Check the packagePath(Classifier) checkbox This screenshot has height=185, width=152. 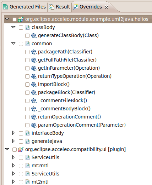[27, 52]
